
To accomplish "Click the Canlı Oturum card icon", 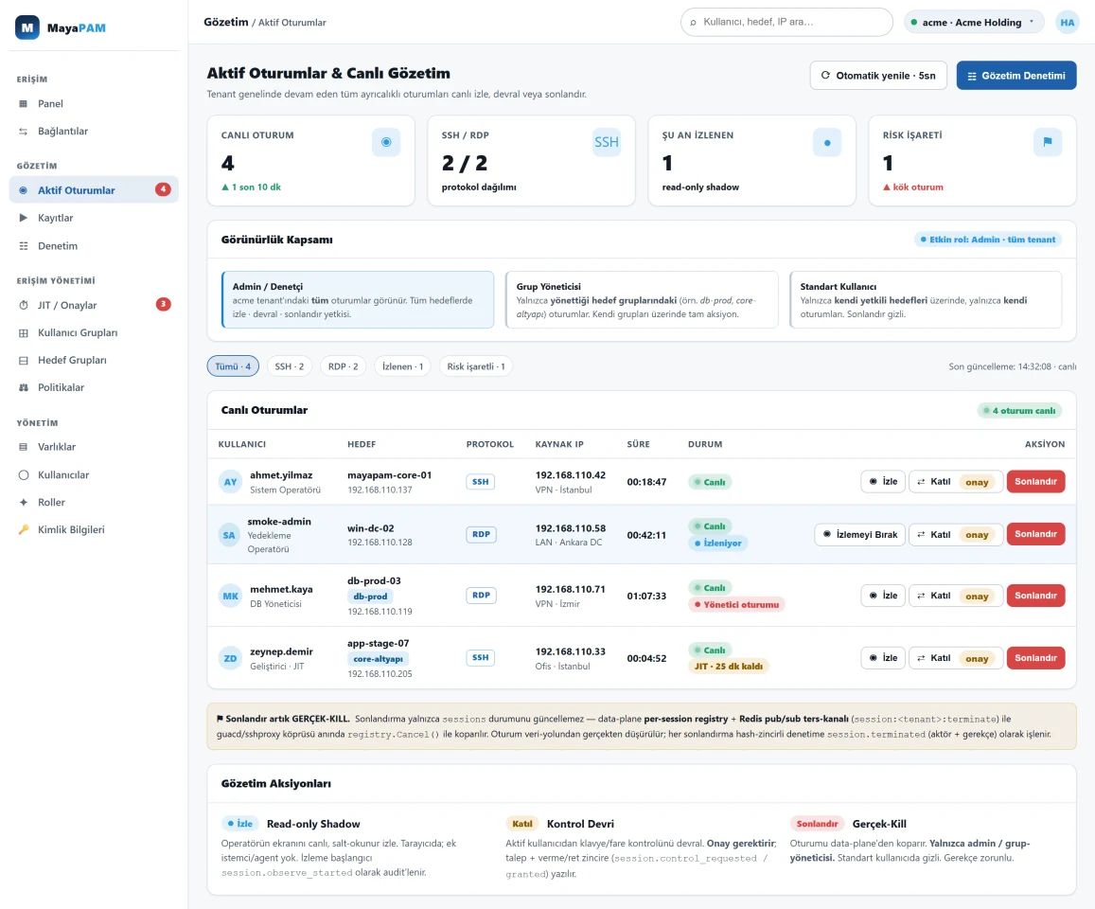I will 386,143.
